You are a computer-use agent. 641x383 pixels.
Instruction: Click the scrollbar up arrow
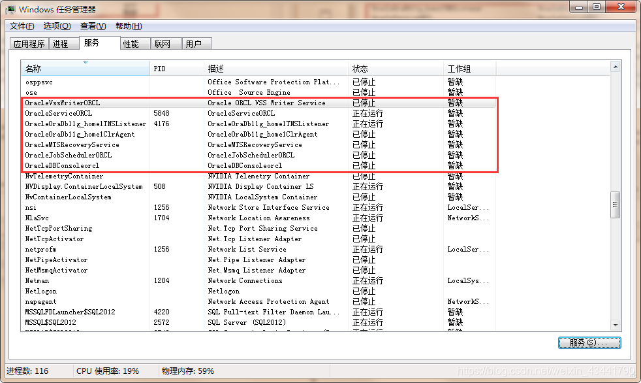click(616, 66)
